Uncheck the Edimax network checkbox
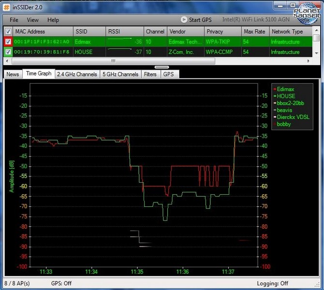The image size is (324, 290). coord(8,42)
